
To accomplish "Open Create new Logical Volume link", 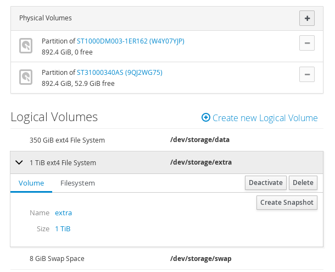I will (265, 118).
